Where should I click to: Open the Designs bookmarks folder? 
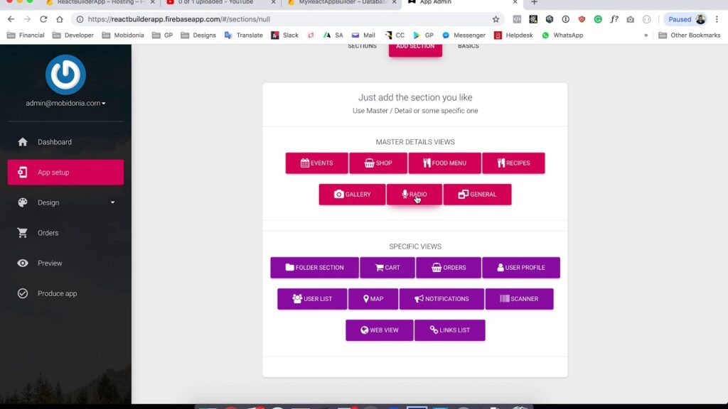198,36
